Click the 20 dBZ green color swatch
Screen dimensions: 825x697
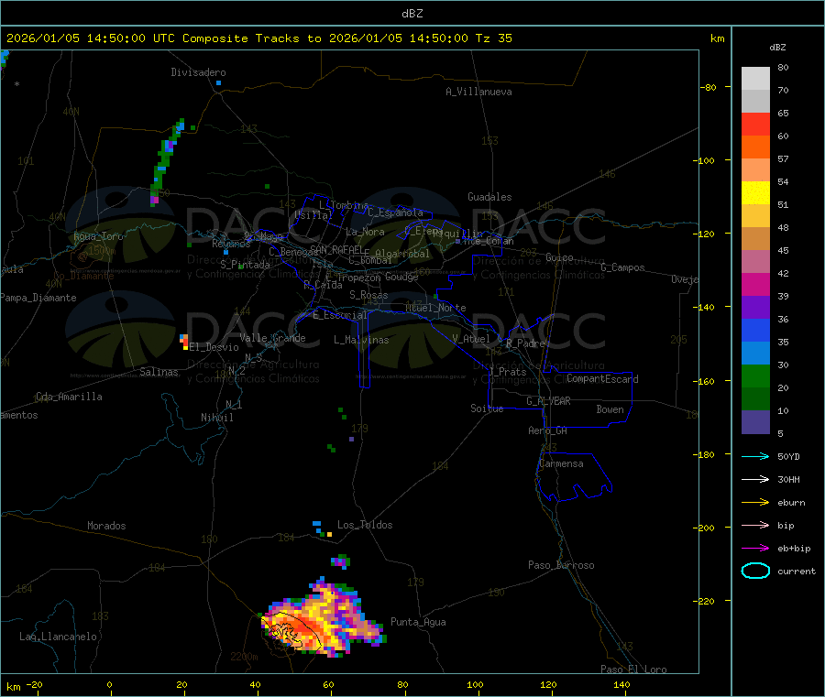click(755, 399)
